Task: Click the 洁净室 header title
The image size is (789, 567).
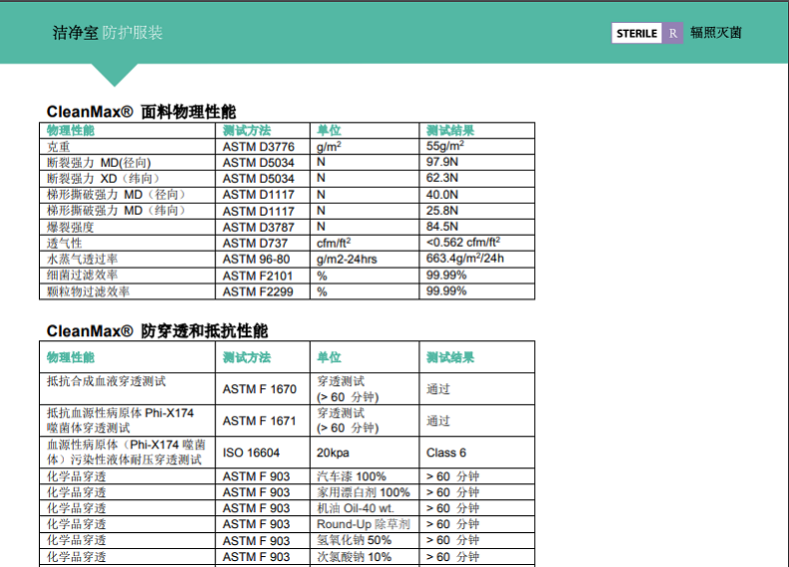Action: (75, 33)
